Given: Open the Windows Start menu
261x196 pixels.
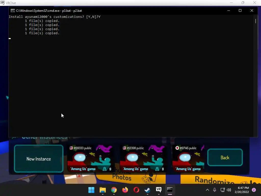Looking at the screenshot, I should coord(91,190).
